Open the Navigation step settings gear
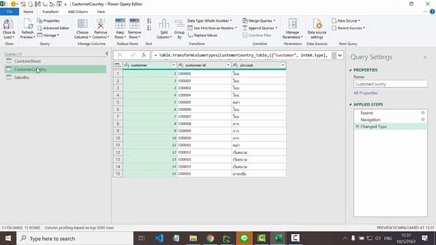Image resolution: width=436 pixels, height=245 pixels. pos(423,120)
